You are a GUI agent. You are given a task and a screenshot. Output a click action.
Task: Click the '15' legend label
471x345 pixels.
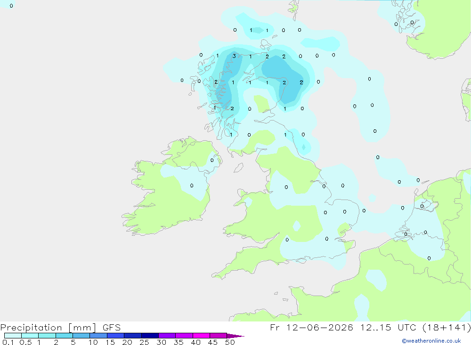point(110,342)
